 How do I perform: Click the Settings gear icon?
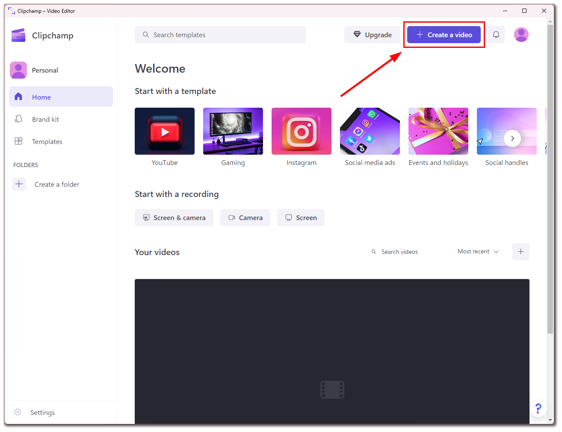[x=18, y=412]
